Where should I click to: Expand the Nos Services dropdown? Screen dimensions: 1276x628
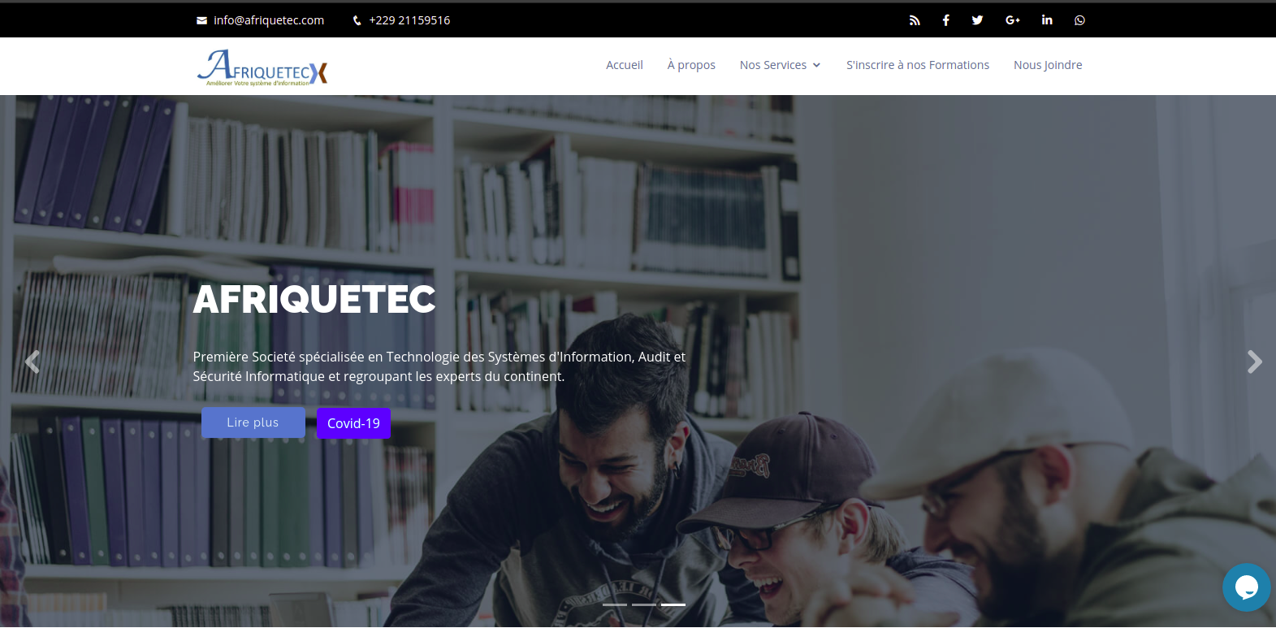coord(780,65)
